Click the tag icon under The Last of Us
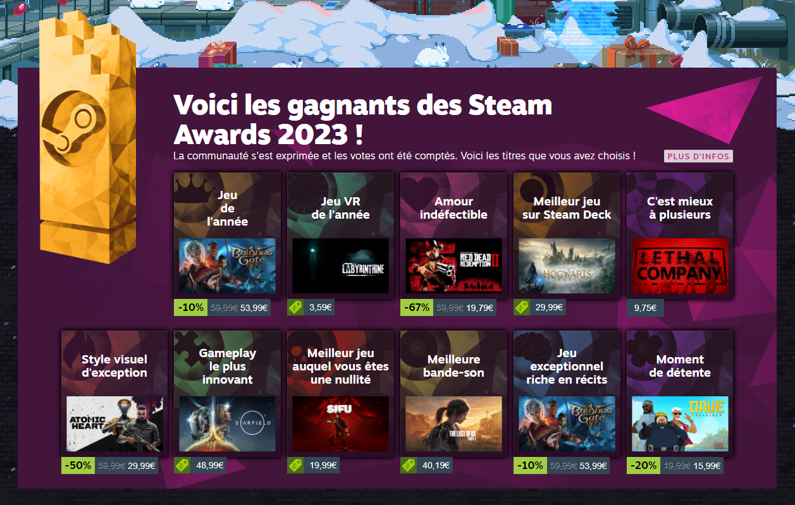This screenshot has height=505, width=795. (408, 466)
